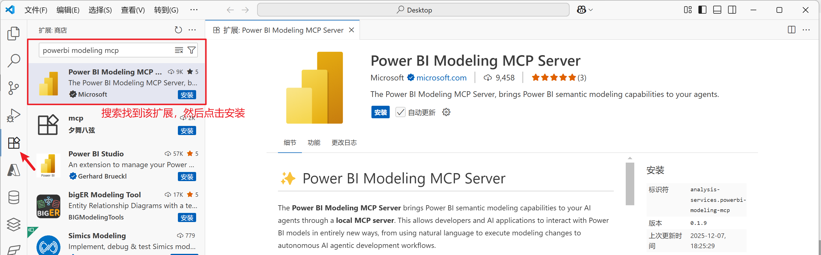Open the extension settings gear icon

[446, 112]
